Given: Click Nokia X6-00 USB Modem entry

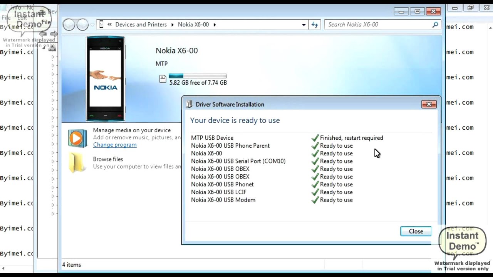Looking at the screenshot, I should pos(223,200).
